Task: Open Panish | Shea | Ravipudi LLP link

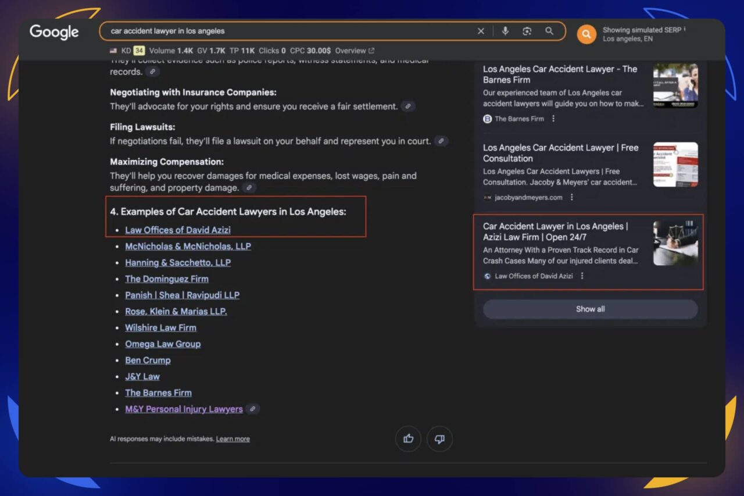Action: click(x=182, y=295)
